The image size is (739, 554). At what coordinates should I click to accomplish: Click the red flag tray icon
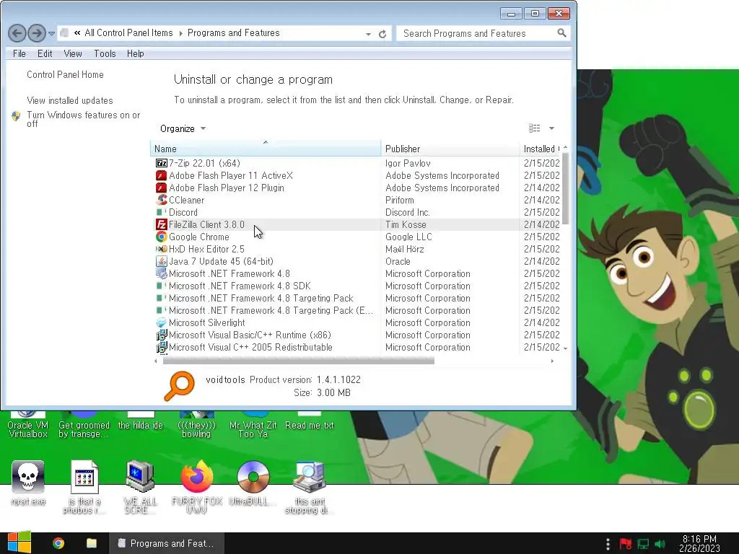pyautogui.click(x=626, y=544)
